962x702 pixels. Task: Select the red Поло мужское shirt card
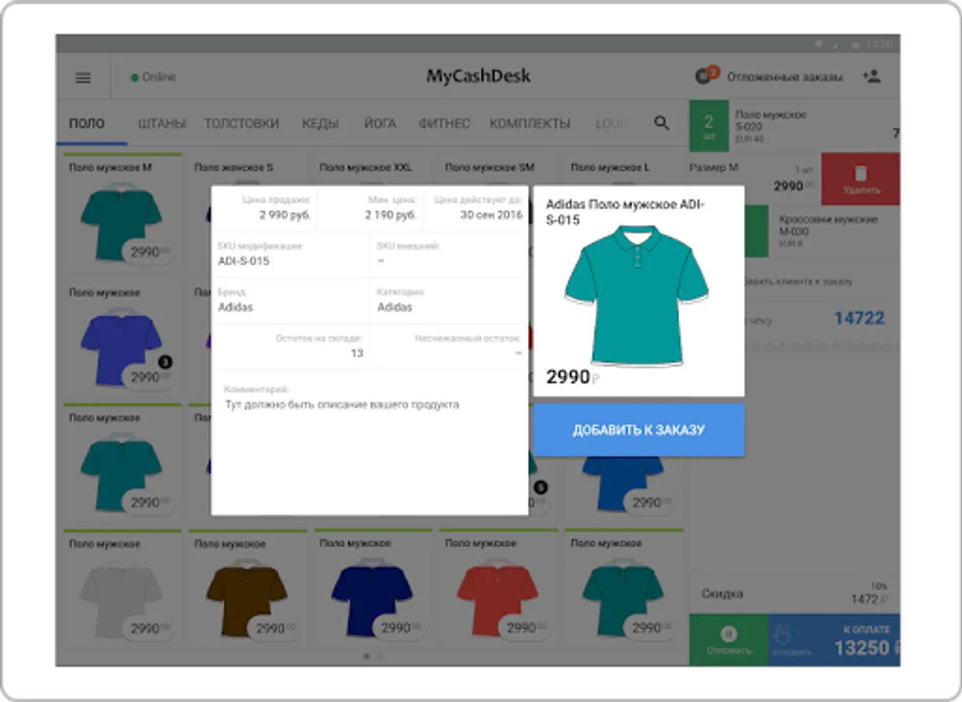pyautogui.click(x=498, y=589)
